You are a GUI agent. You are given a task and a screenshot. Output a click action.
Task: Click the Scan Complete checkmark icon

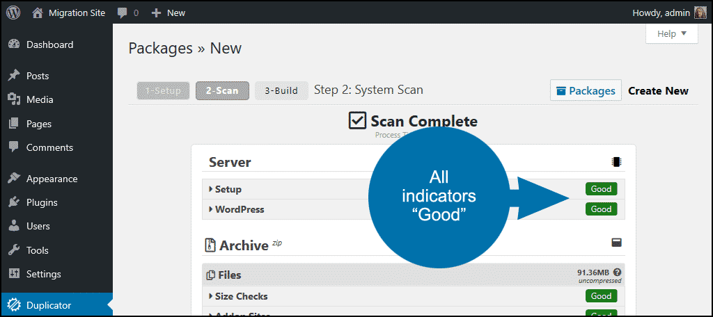[x=357, y=121]
